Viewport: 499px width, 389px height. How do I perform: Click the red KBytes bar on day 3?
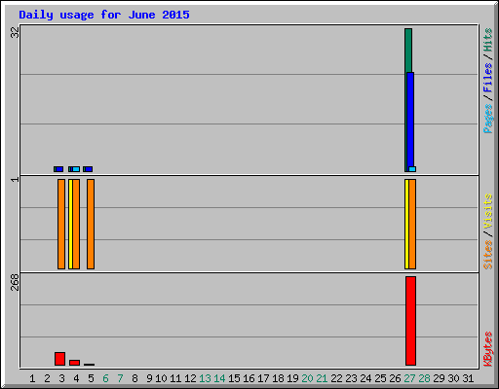59,359
